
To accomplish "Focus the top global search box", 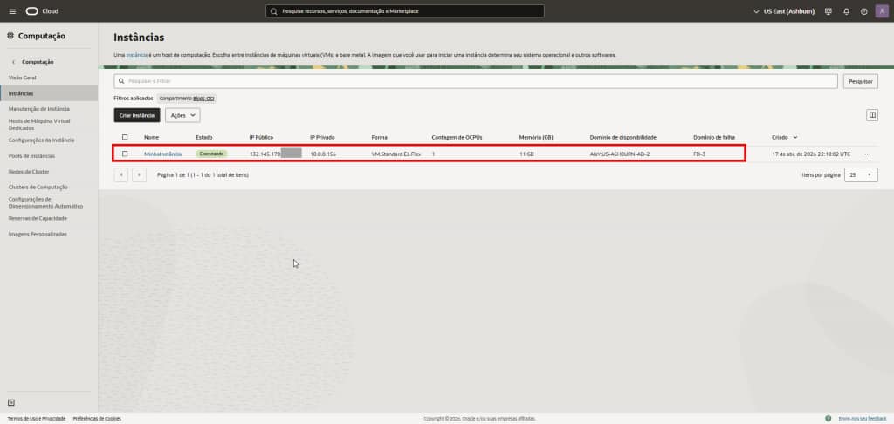I will 405,11.
